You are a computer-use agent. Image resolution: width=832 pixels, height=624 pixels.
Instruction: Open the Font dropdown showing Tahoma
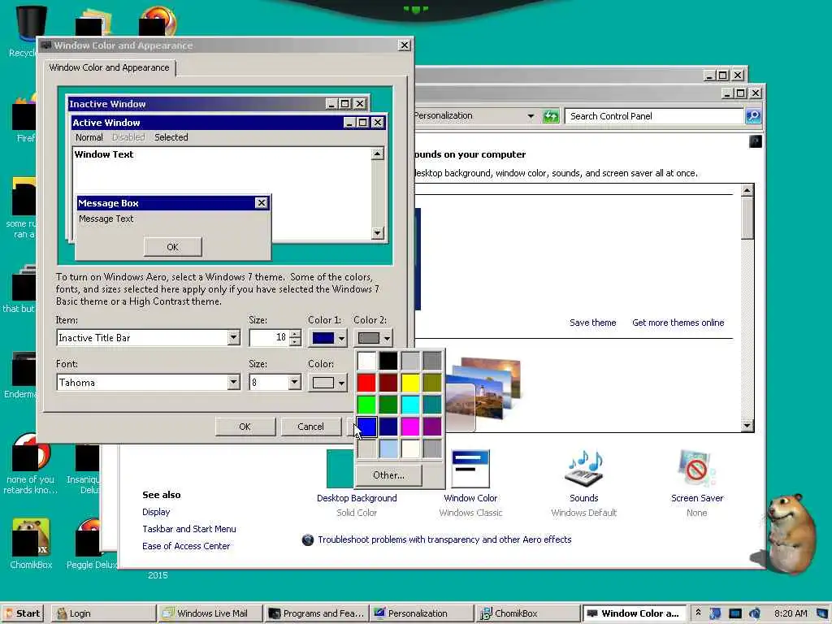(233, 382)
